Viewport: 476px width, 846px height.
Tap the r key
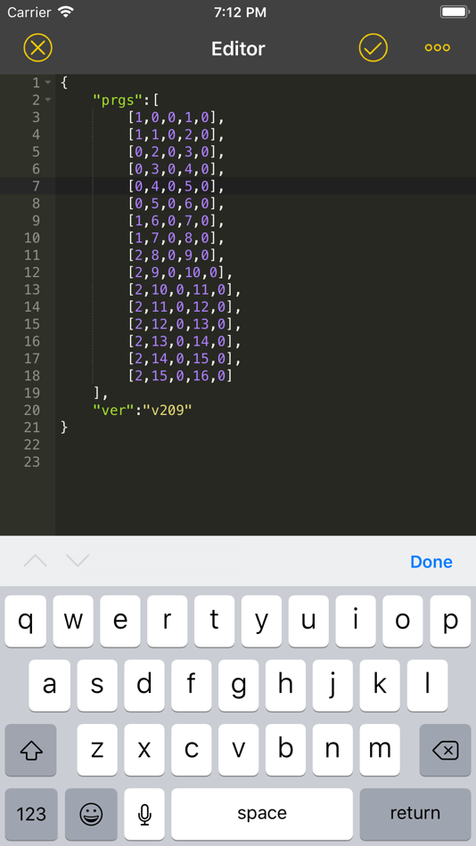point(167,621)
